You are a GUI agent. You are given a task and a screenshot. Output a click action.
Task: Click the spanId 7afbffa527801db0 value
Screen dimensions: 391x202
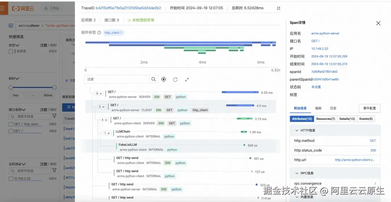tap(324, 72)
